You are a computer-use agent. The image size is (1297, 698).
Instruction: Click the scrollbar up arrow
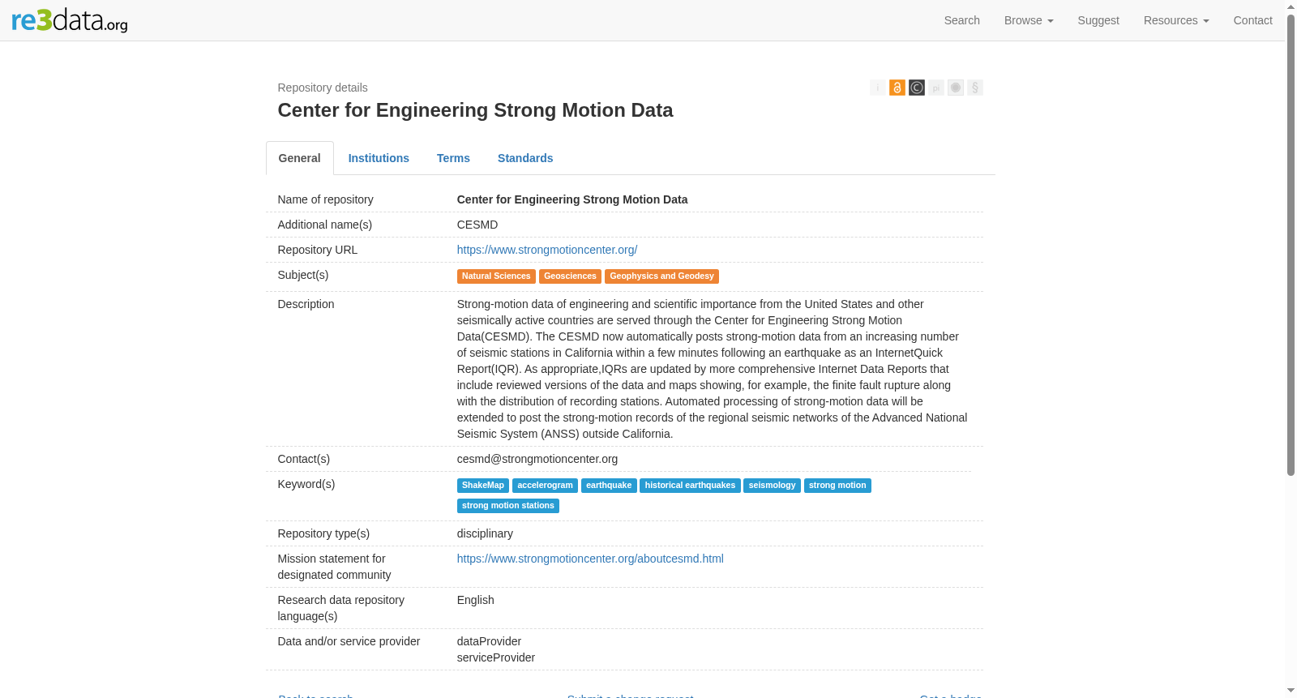pyautogui.click(x=1291, y=6)
